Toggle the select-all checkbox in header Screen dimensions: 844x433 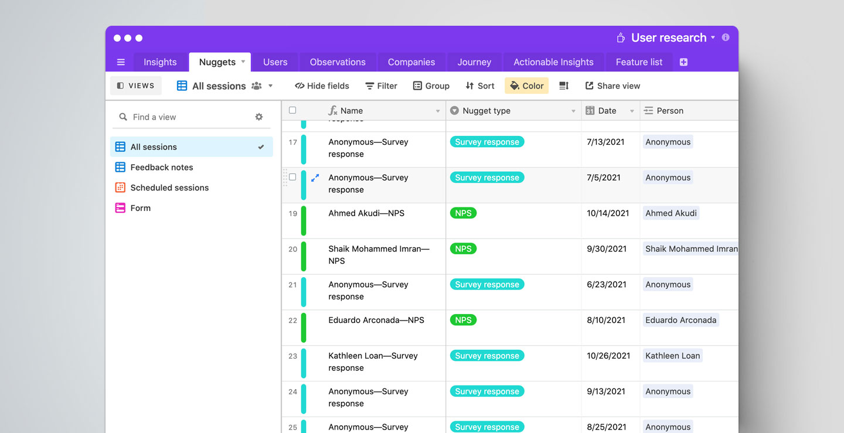tap(292, 110)
